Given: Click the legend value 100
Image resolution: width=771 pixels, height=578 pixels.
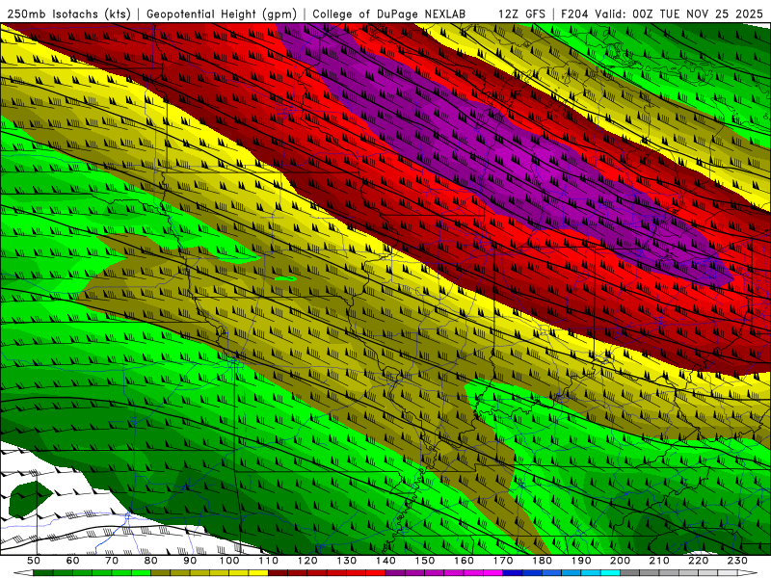Looking at the screenshot, I should pyautogui.click(x=229, y=561).
